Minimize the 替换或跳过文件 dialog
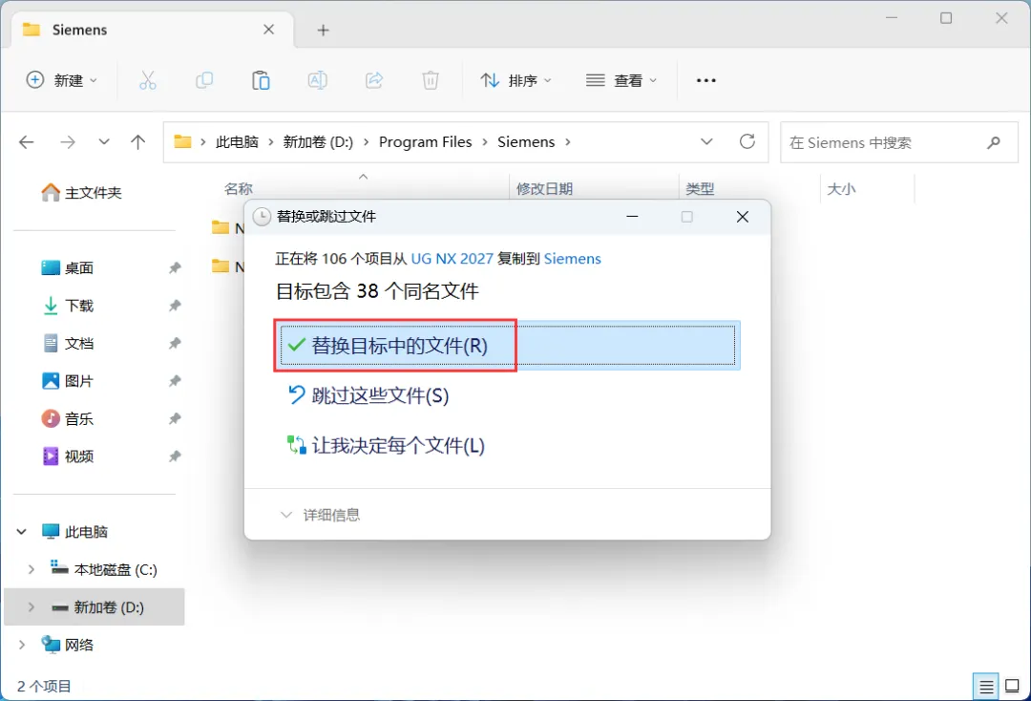Viewport: 1031px width, 701px height. tap(632, 217)
